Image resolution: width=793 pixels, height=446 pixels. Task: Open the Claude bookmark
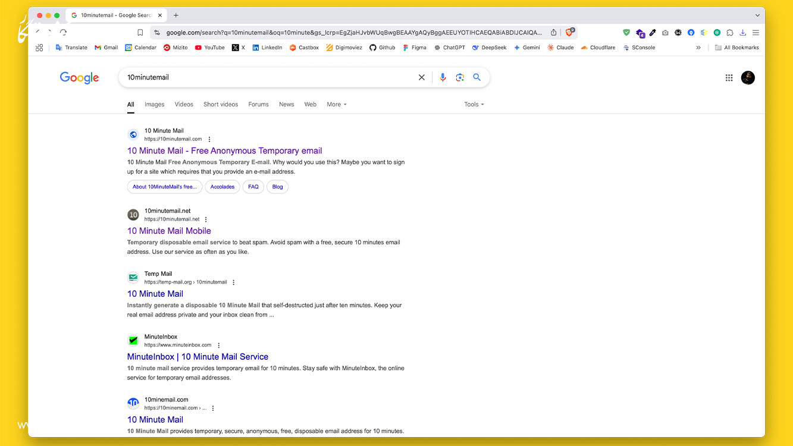tap(560, 48)
